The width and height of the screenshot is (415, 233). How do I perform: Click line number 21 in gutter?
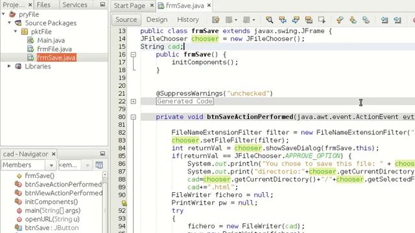click(x=122, y=93)
